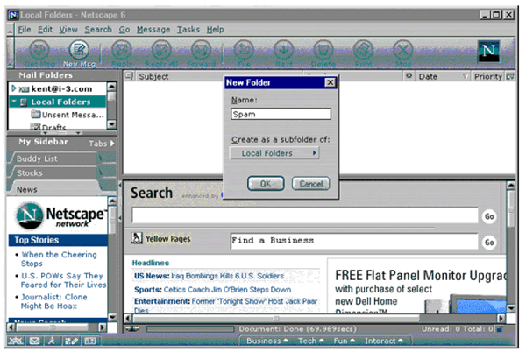Click the Netscape N logo in toolbar
Image resolution: width=526 pixels, height=359 pixels.
[x=489, y=52]
